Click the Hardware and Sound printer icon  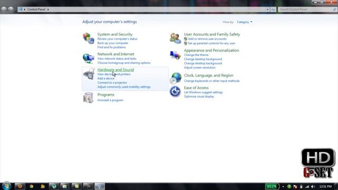pos(89,74)
